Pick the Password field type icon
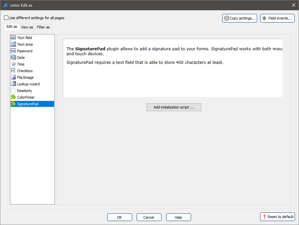Viewport: 299px width, 225px height. tap(13, 51)
